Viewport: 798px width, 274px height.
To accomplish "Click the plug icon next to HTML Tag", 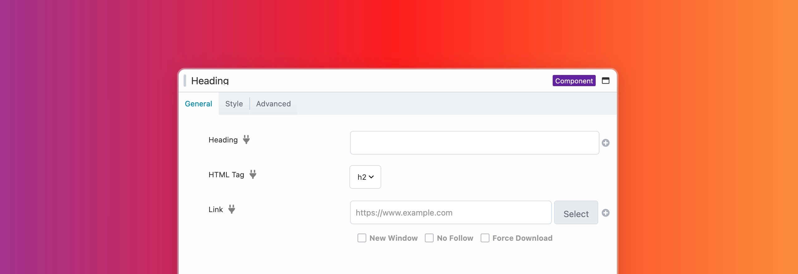I will (x=253, y=174).
